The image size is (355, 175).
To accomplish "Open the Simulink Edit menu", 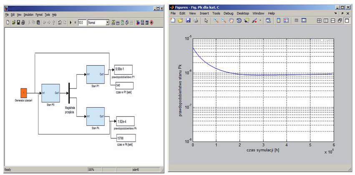I will click(x=13, y=15).
